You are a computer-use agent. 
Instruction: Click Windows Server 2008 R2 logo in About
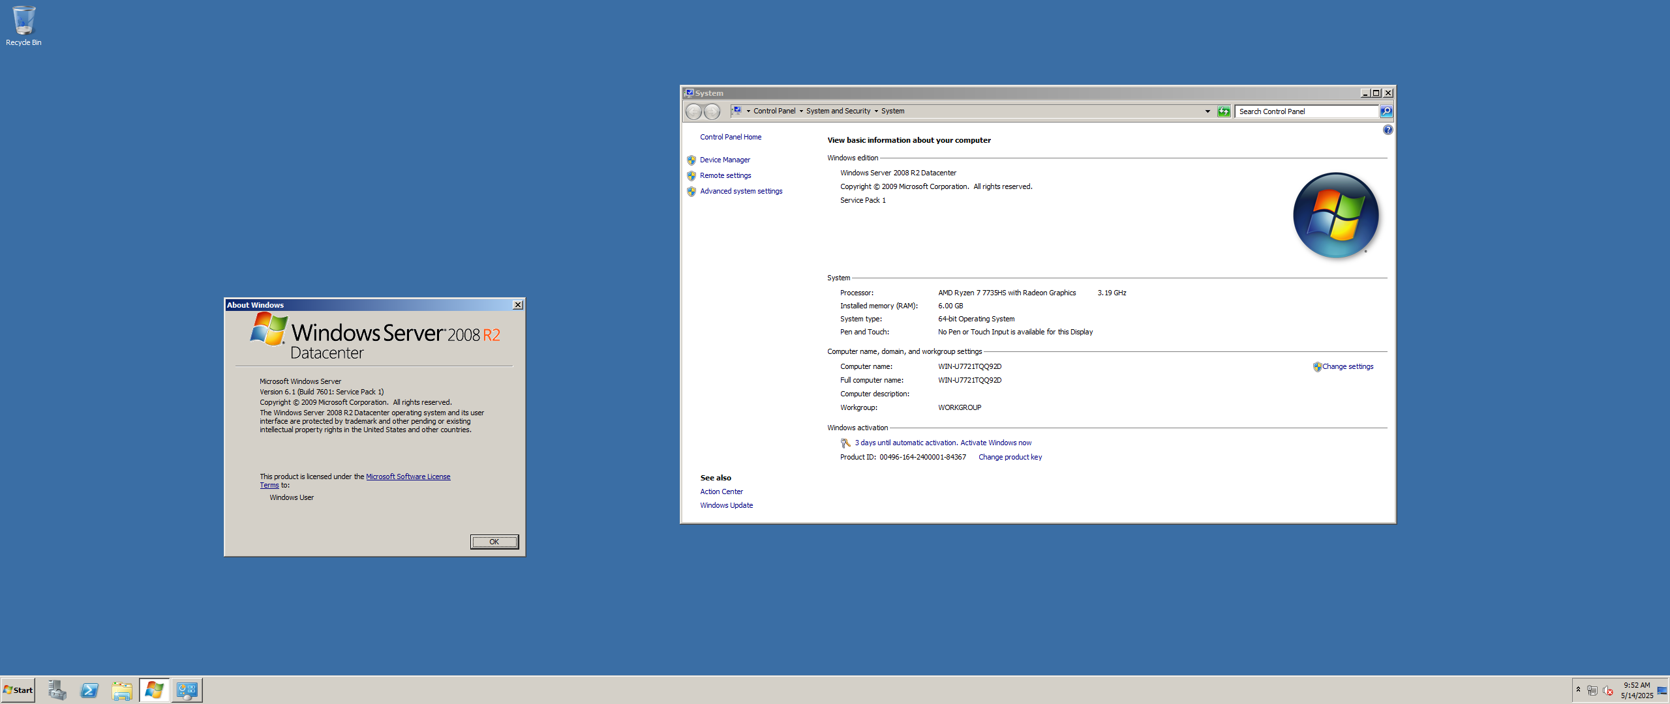[x=375, y=336]
